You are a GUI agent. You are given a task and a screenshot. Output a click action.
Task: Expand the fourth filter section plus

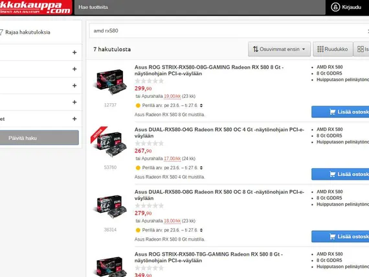tap(74, 102)
